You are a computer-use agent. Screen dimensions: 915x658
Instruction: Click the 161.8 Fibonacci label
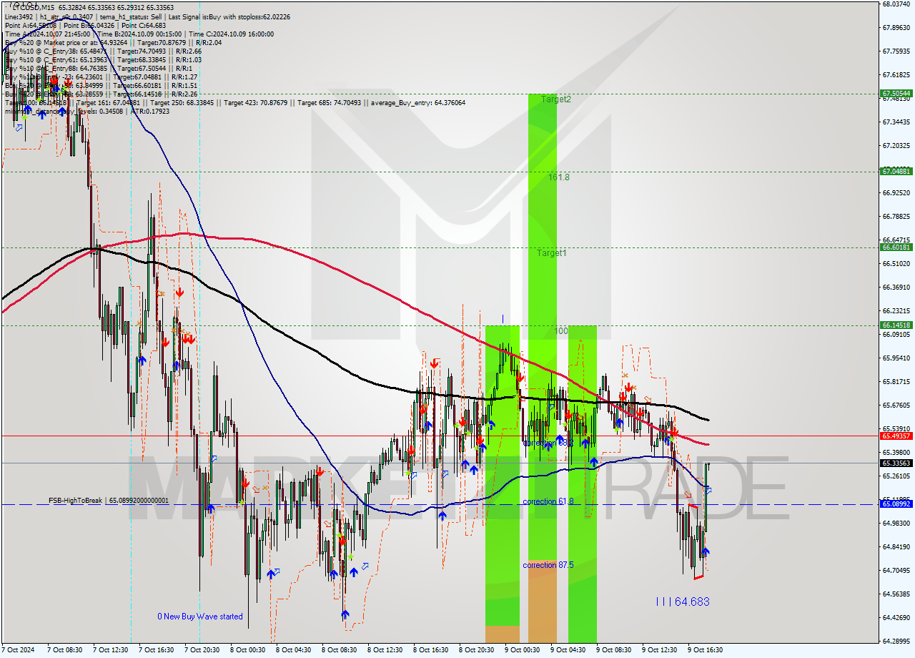559,177
